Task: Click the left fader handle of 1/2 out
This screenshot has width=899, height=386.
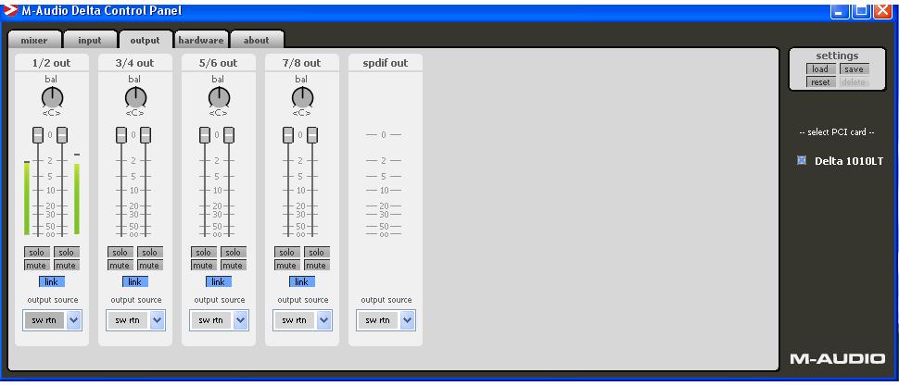Action: click(38, 135)
